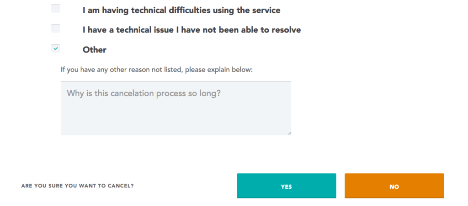Check the technical difficulties using the service checkbox

[55, 9]
